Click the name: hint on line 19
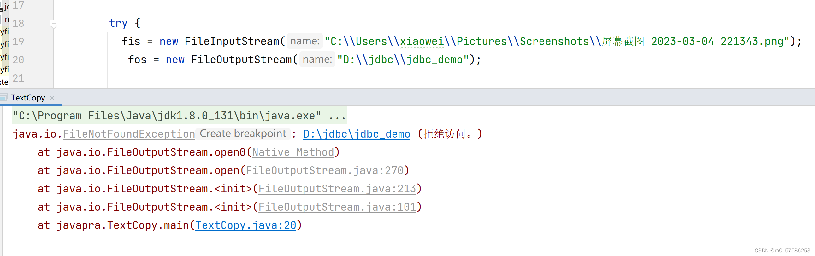The width and height of the screenshot is (815, 256). 305,41
